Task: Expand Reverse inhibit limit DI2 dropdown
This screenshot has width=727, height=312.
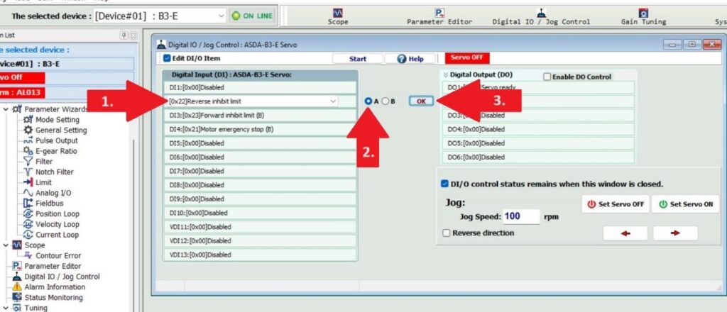Action: [334, 101]
